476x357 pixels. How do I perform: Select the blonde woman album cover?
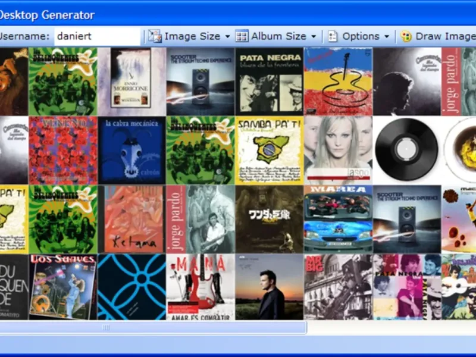(x=338, y=151)
